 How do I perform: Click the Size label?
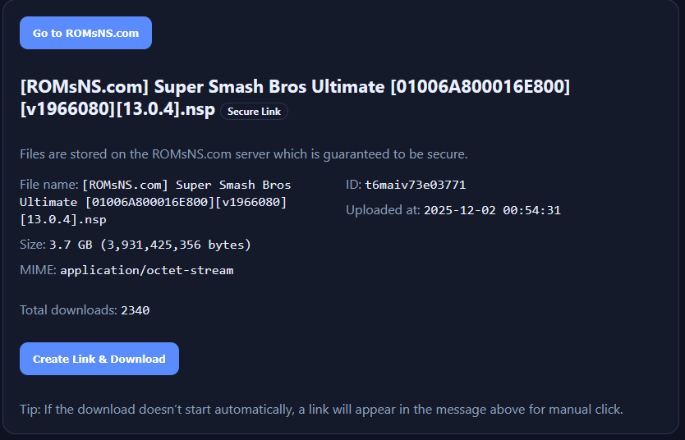tap(33, 244)
